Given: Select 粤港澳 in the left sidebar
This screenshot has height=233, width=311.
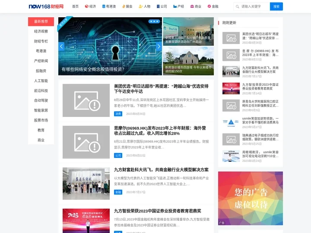Looking at the screenshot, I should click(x=41, y=51).
